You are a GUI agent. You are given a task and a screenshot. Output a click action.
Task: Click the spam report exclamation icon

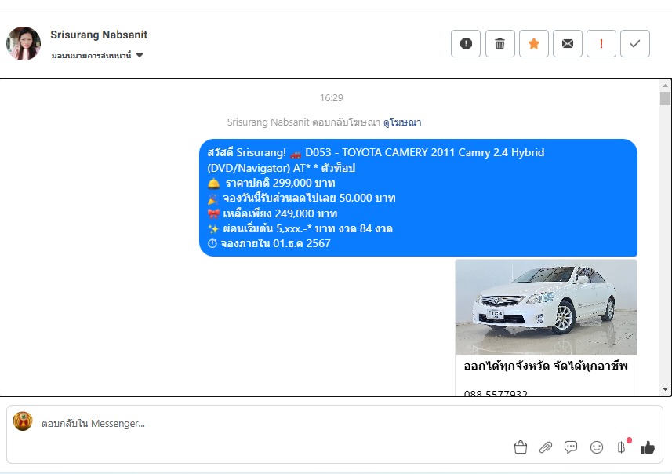[466, 43]
